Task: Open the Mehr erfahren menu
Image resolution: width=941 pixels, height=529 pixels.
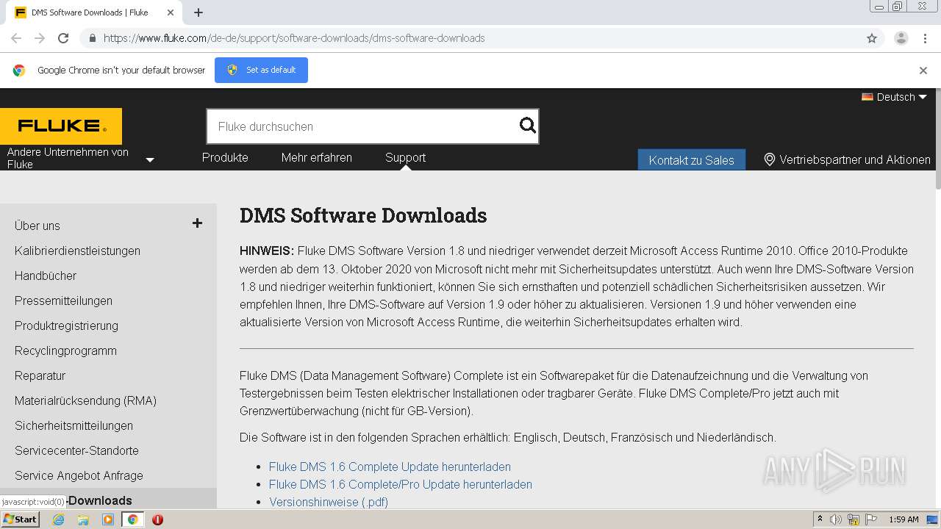Action: click(316, 158)
